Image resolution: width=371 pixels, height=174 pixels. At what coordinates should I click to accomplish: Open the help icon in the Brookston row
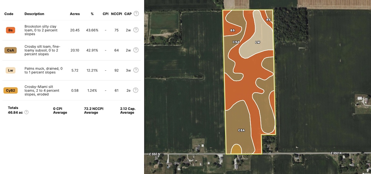point(136,30)
